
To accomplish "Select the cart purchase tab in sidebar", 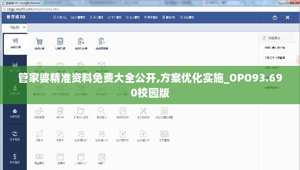I will point(15,44).
